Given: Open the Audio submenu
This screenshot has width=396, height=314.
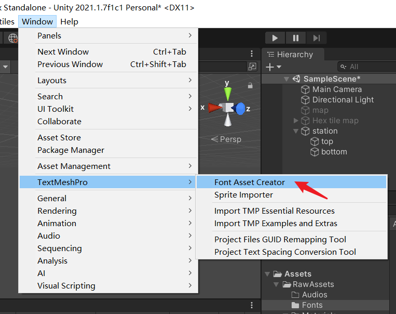Looking at the screenshot, I should pos(108,236).
